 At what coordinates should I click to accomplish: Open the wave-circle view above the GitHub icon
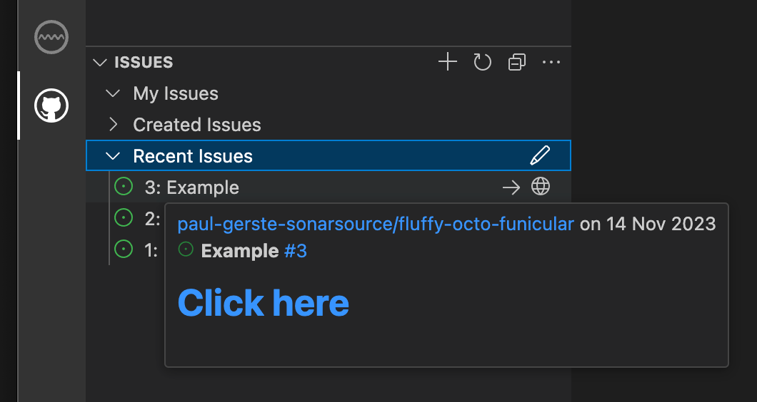tap(51, 36)
